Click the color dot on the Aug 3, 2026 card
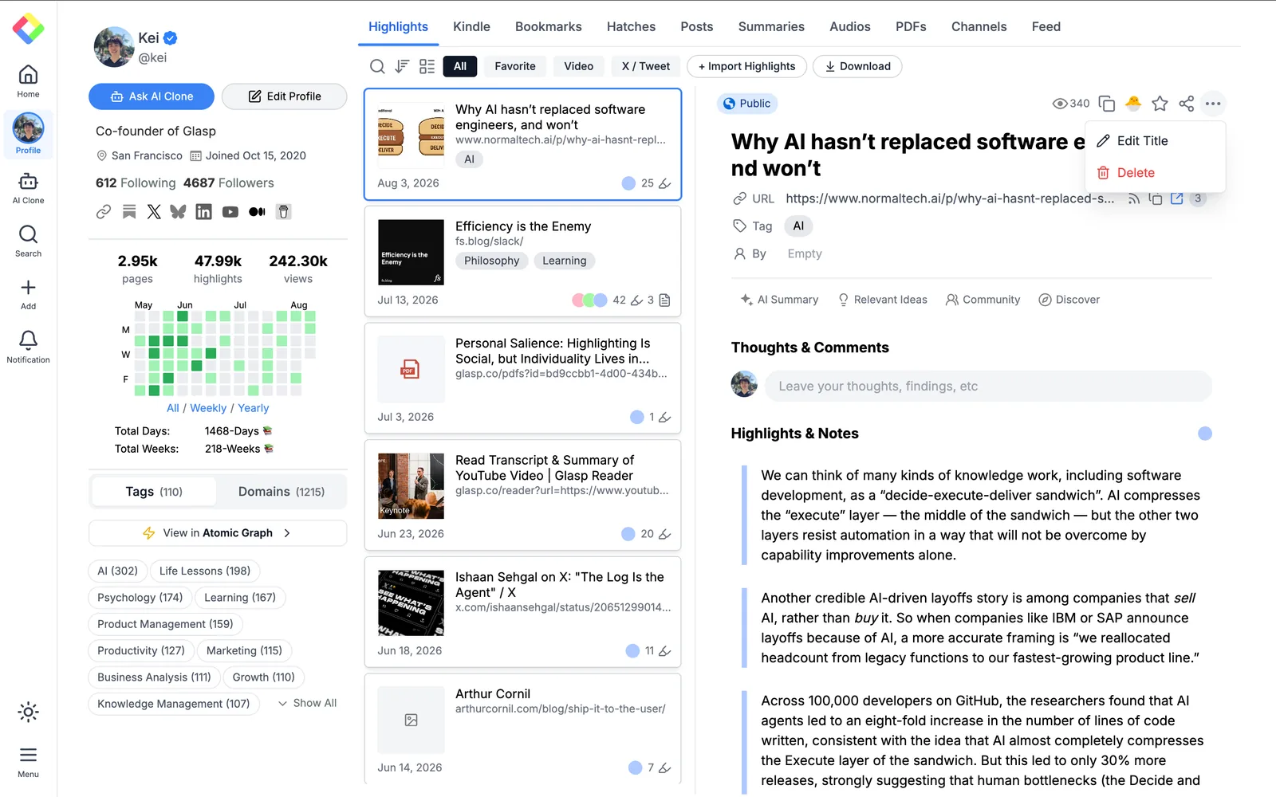 (628, 183)
